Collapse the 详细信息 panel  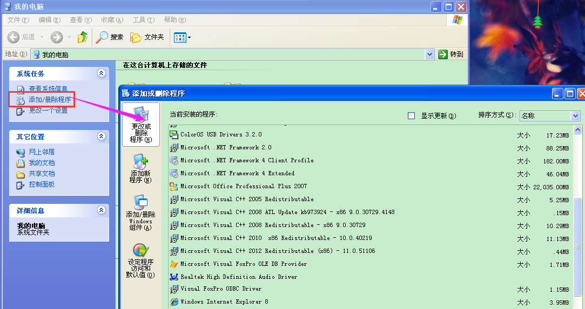click(x=102, y=210)
